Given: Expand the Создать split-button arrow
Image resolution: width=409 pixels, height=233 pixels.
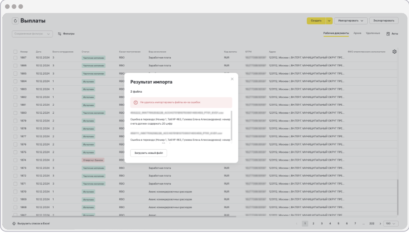Looking at the screenshot, I should 329,21.
